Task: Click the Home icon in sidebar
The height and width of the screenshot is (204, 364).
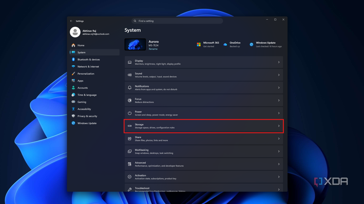Action: 73,45
